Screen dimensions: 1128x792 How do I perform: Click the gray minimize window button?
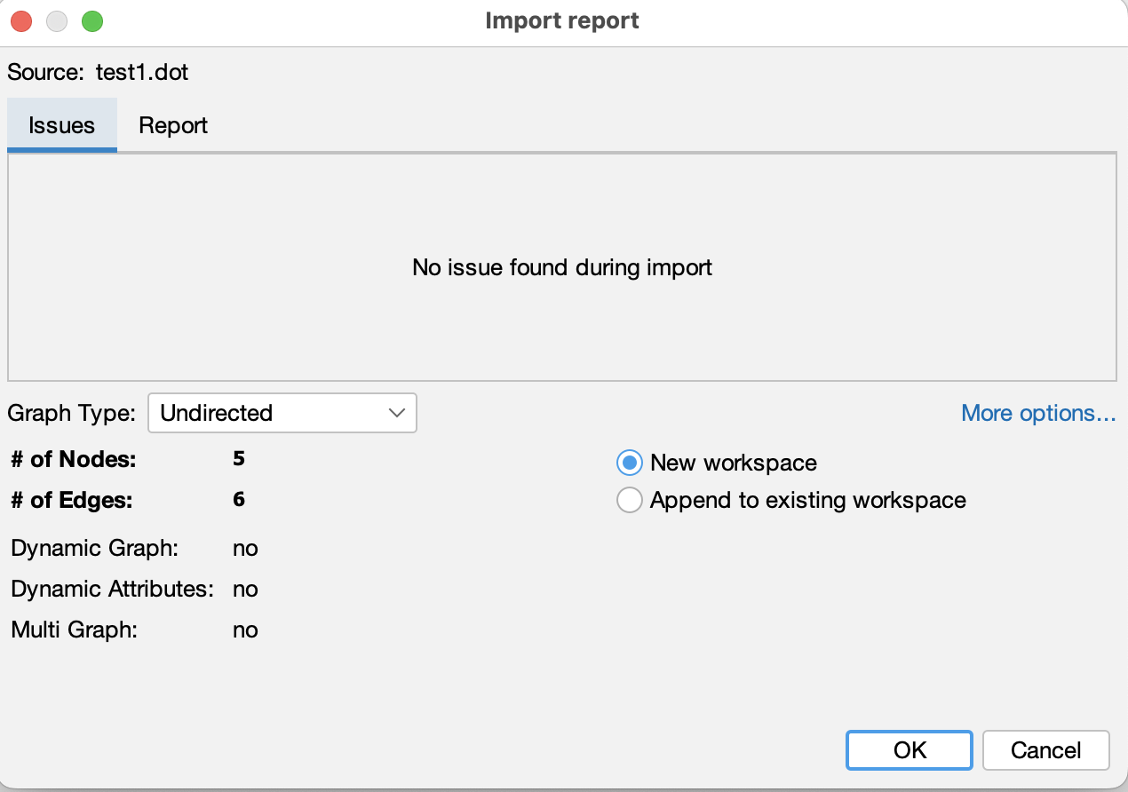pos(57,21)
